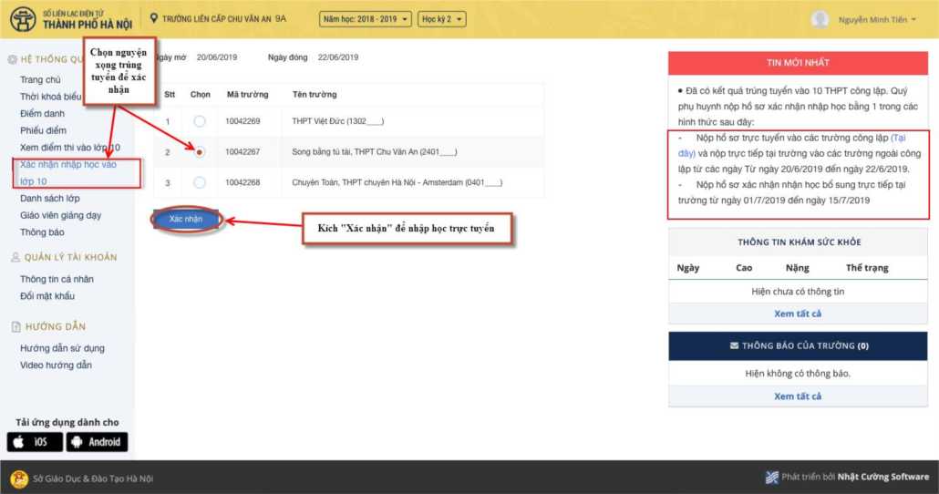Click the envelope icon in Thông báo của trường

[735, 346]
